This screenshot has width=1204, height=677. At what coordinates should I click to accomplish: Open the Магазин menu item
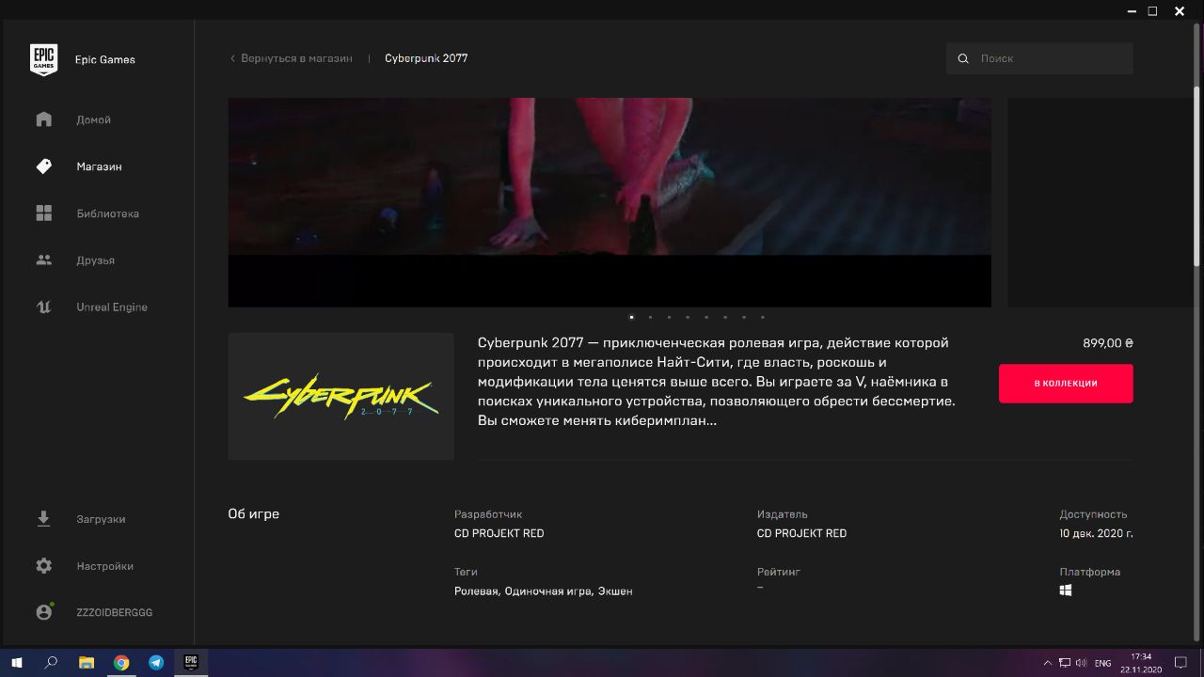pos(97,166)
